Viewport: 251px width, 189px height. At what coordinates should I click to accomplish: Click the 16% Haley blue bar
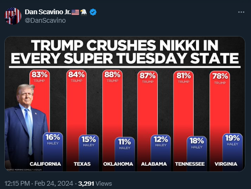[53, 152]
